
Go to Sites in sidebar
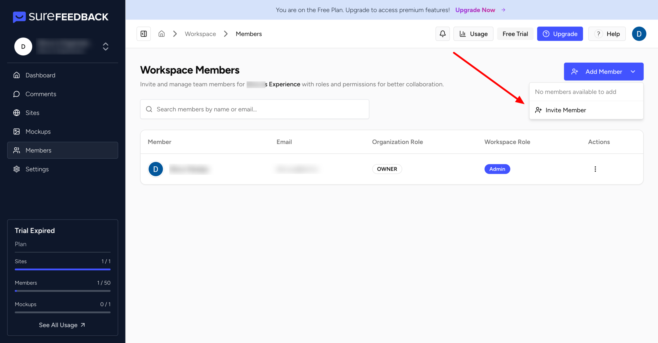coord(32,113)
